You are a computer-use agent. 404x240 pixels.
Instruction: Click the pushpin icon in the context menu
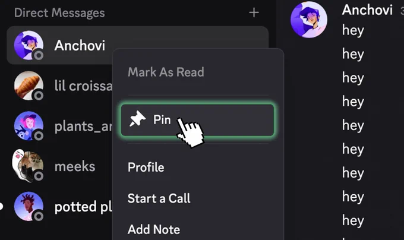137,119
